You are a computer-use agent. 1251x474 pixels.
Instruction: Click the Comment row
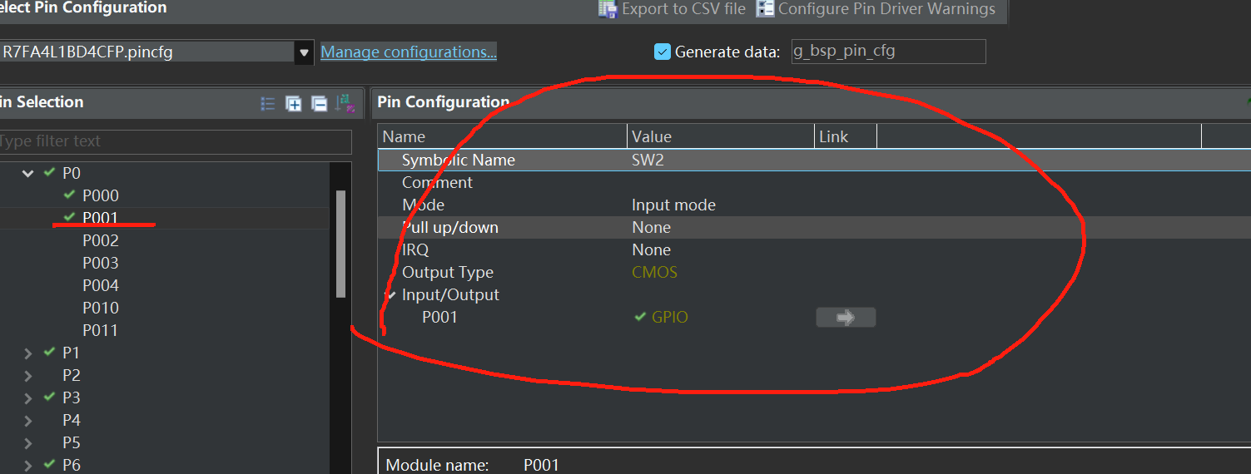[814, 182]
